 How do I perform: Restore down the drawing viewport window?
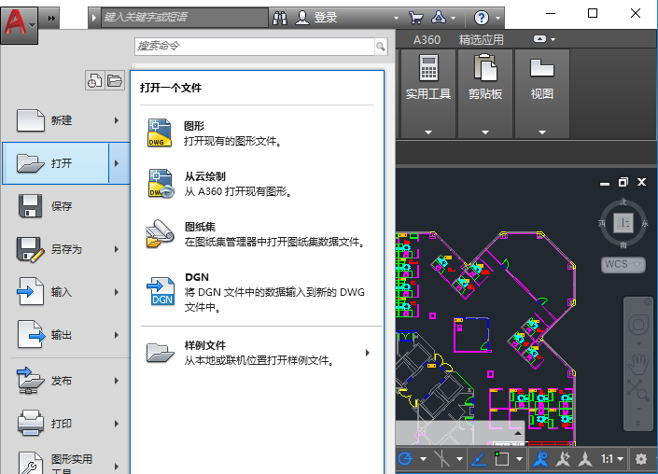(623, 182)
